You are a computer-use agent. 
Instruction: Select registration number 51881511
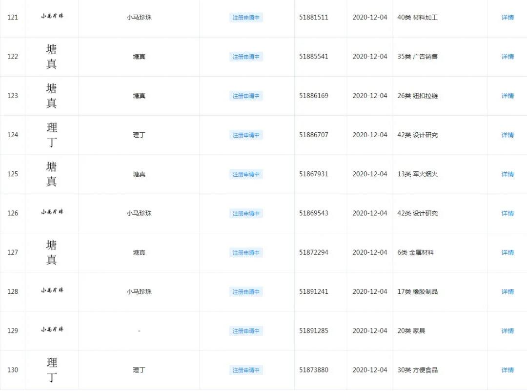[x=314, y=17]
